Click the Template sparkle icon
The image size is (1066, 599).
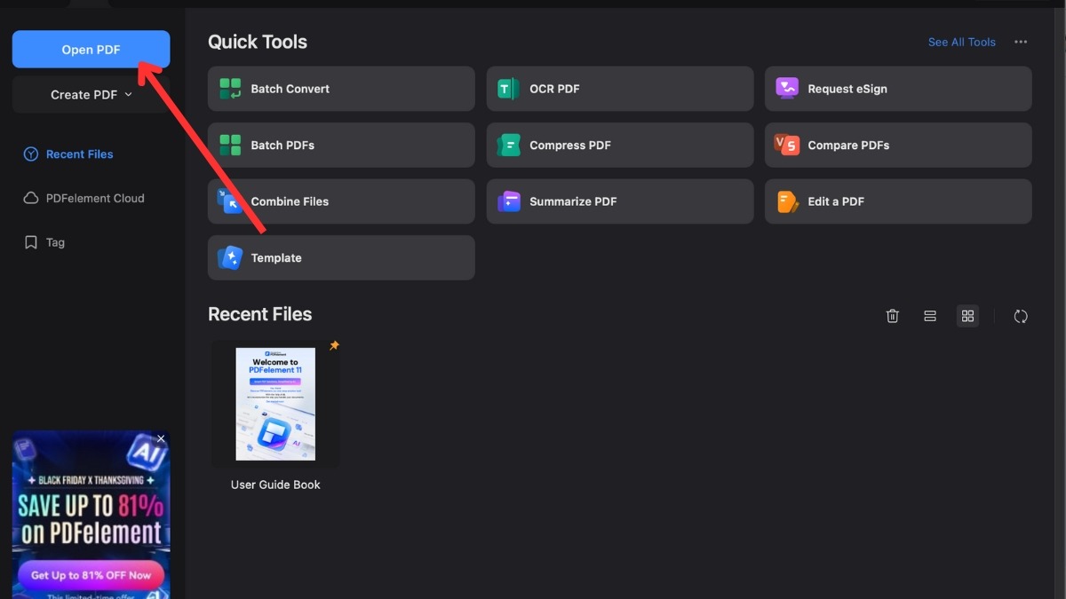click(x=230, y=257)
